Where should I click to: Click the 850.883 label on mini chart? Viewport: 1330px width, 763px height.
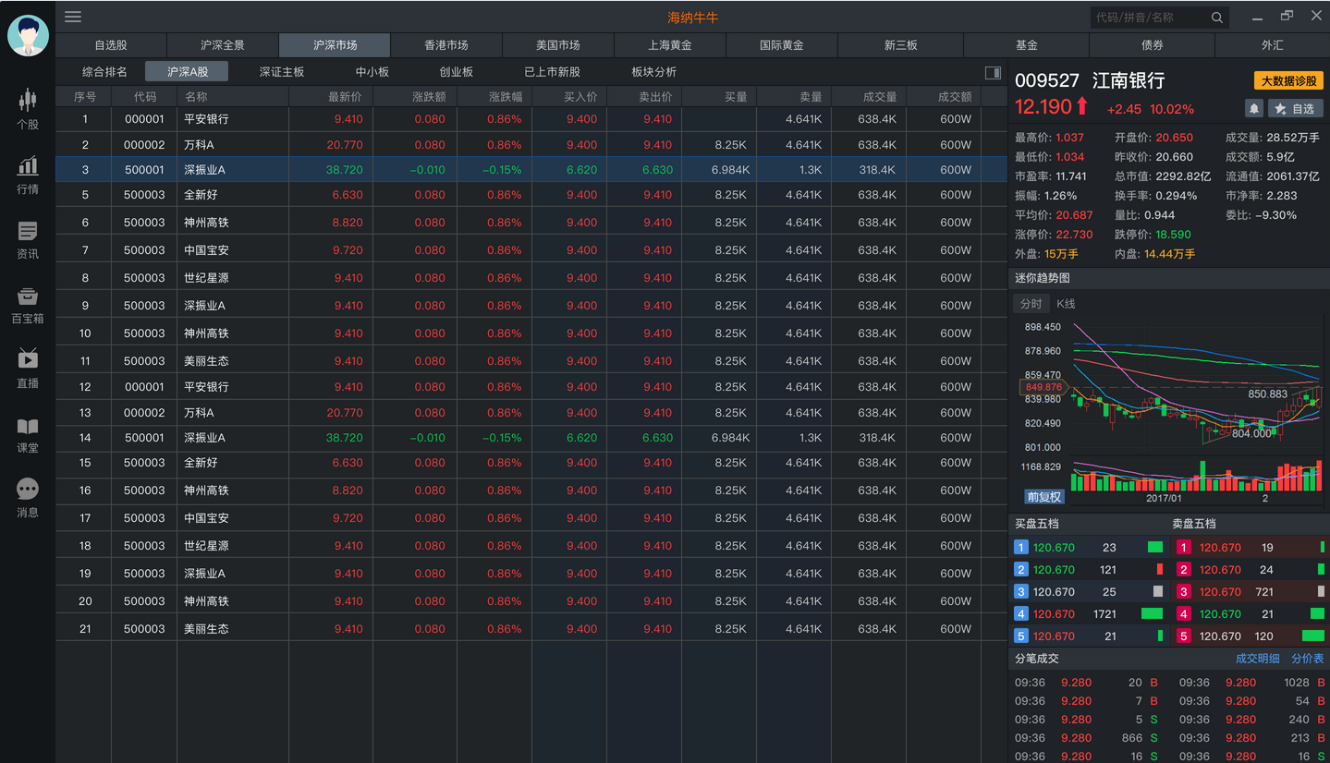[1267, 394]
